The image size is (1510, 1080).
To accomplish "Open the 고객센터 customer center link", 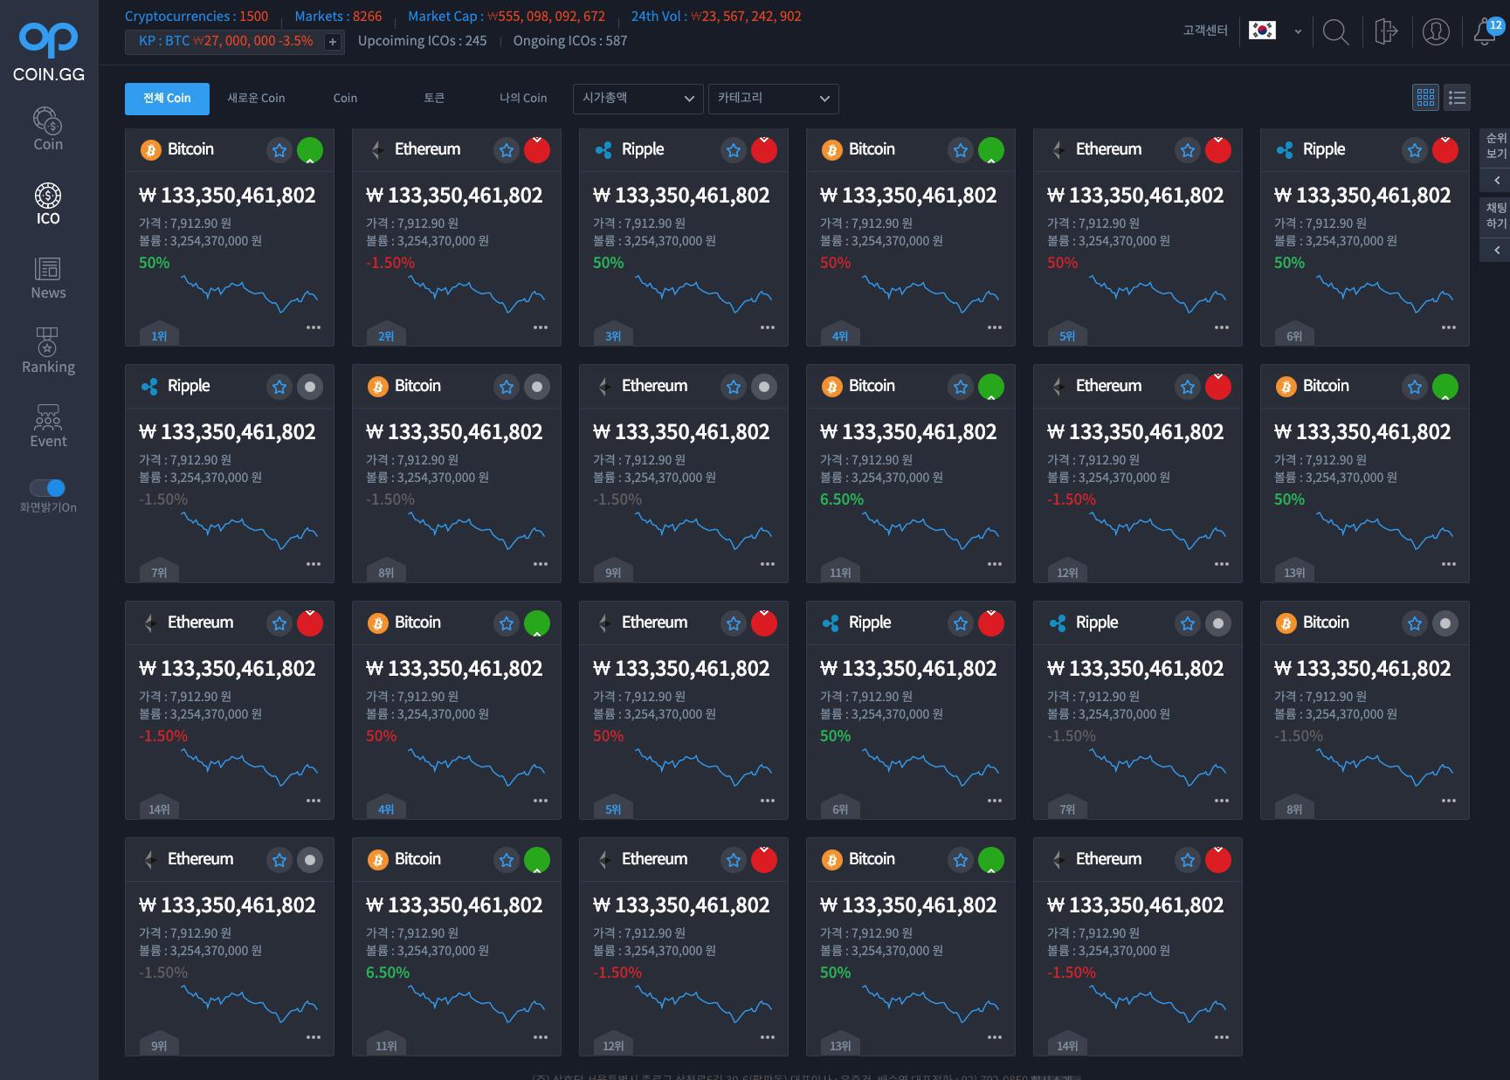I will [x=1205, y=31].
